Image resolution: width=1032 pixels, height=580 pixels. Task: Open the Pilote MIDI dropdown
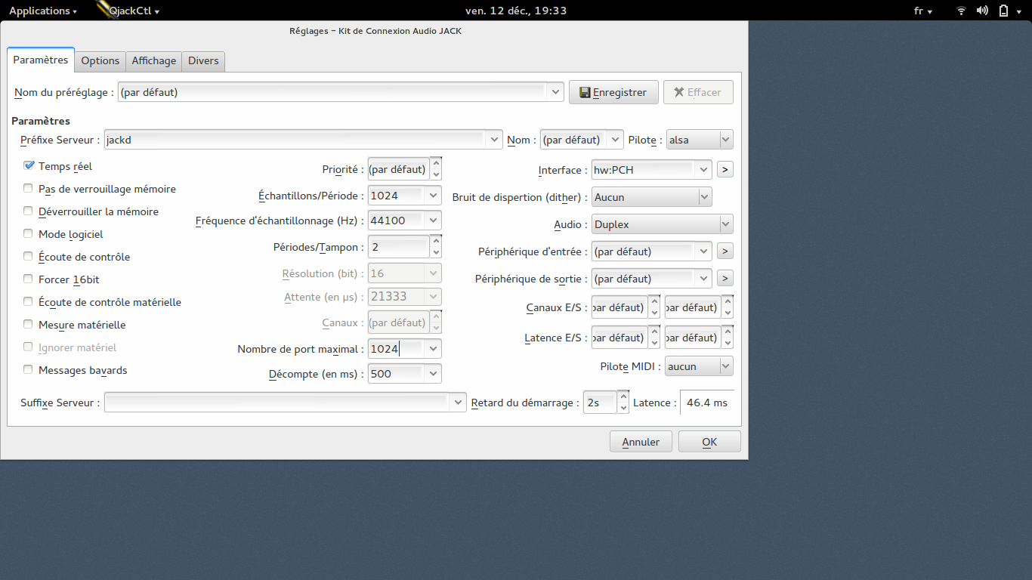point(699,366)
